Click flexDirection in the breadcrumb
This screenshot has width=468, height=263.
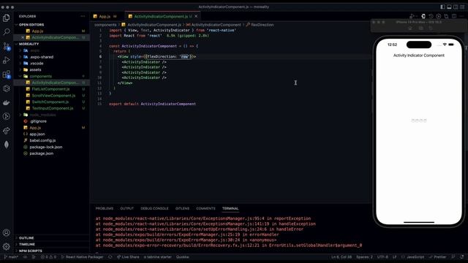coord(262,25)
